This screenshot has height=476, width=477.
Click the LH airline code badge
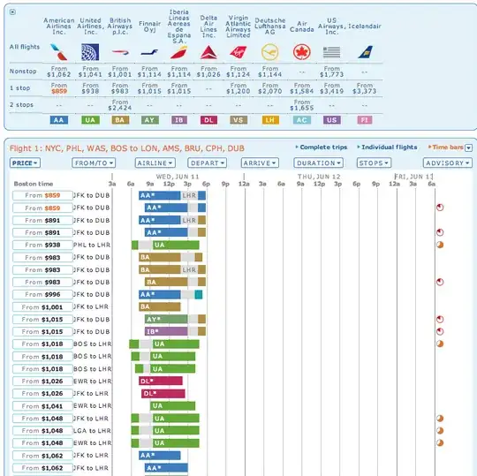point(270,120)
